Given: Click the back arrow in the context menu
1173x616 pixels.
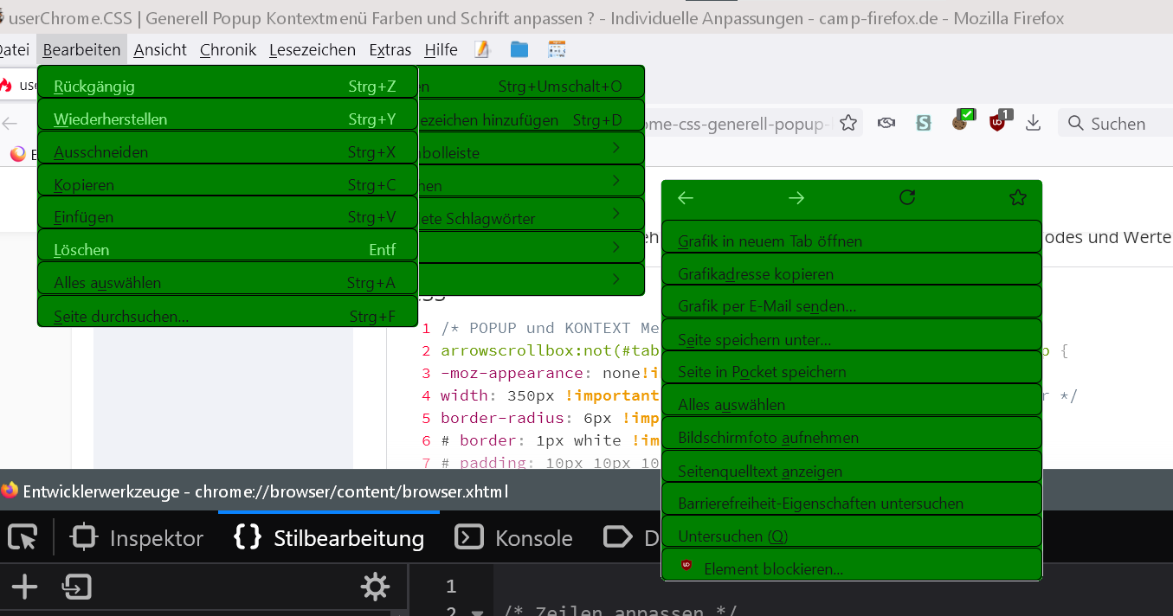Looking at the screenshot, I should coord(686,198).
